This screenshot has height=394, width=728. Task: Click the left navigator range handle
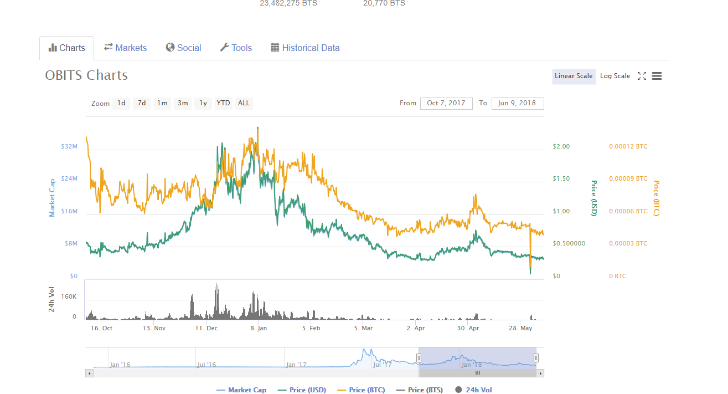[419, 358]
